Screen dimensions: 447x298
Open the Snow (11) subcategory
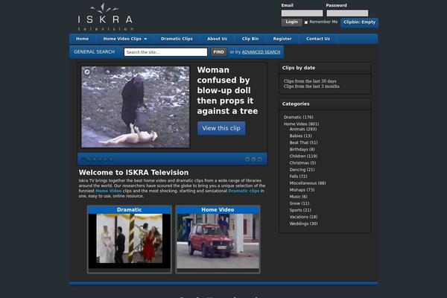tap(299, 203)
